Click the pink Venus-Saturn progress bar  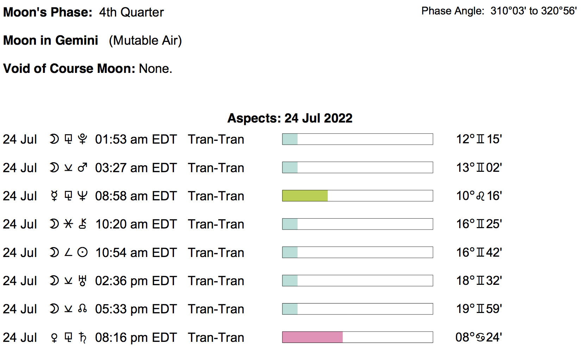[x=312, y=337]
